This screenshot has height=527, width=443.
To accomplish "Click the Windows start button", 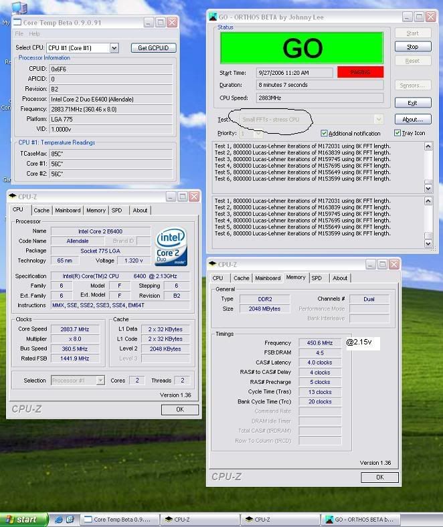I will point(23,519).
